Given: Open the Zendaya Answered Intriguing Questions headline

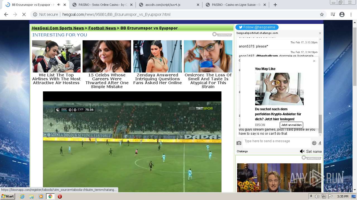Looking at the screenshot, I should pos(158,79).
